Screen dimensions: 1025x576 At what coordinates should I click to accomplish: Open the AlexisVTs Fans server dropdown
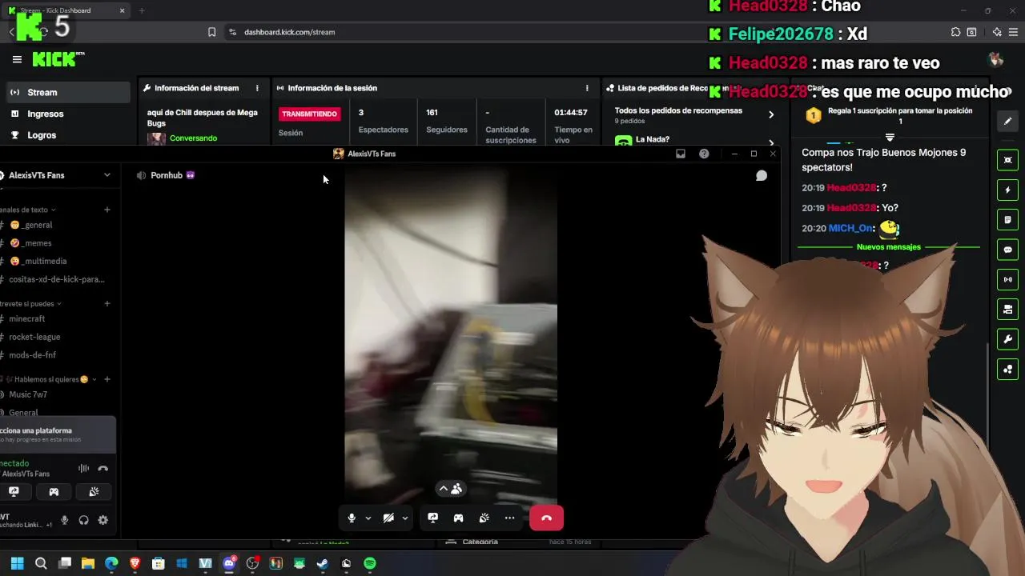107,175
